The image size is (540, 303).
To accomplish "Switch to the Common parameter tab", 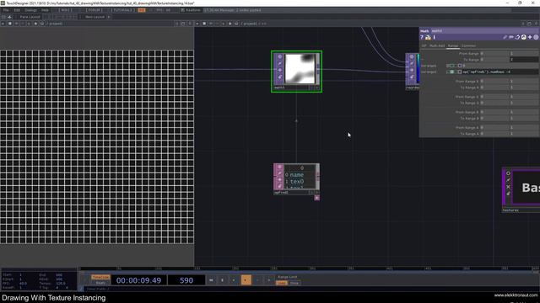I will point(468,45).
